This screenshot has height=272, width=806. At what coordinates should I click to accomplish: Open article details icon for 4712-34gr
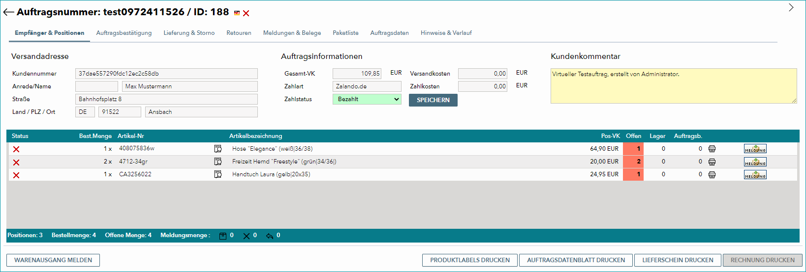(218, 162)
